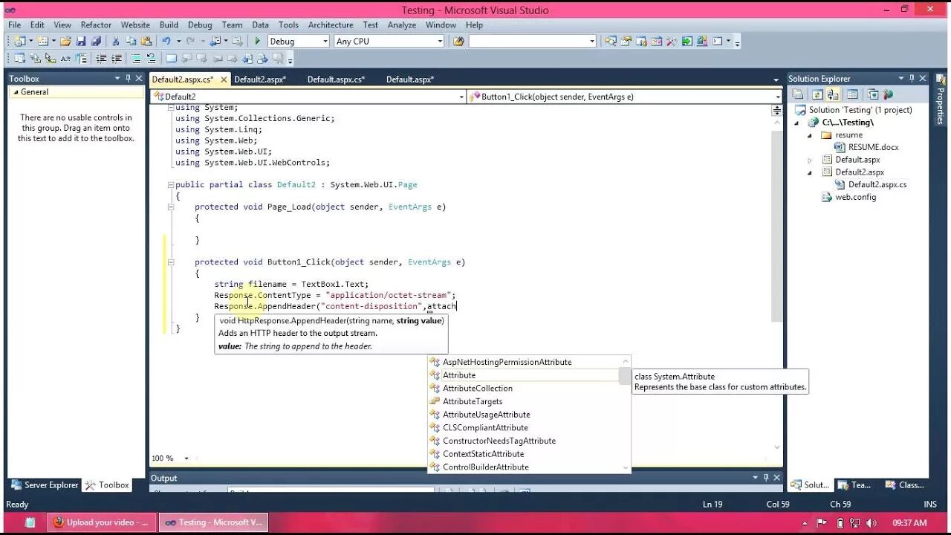951x535 pixels.
Task: Open the Debug configuration dropdown
Action: [x=325, y=42]
